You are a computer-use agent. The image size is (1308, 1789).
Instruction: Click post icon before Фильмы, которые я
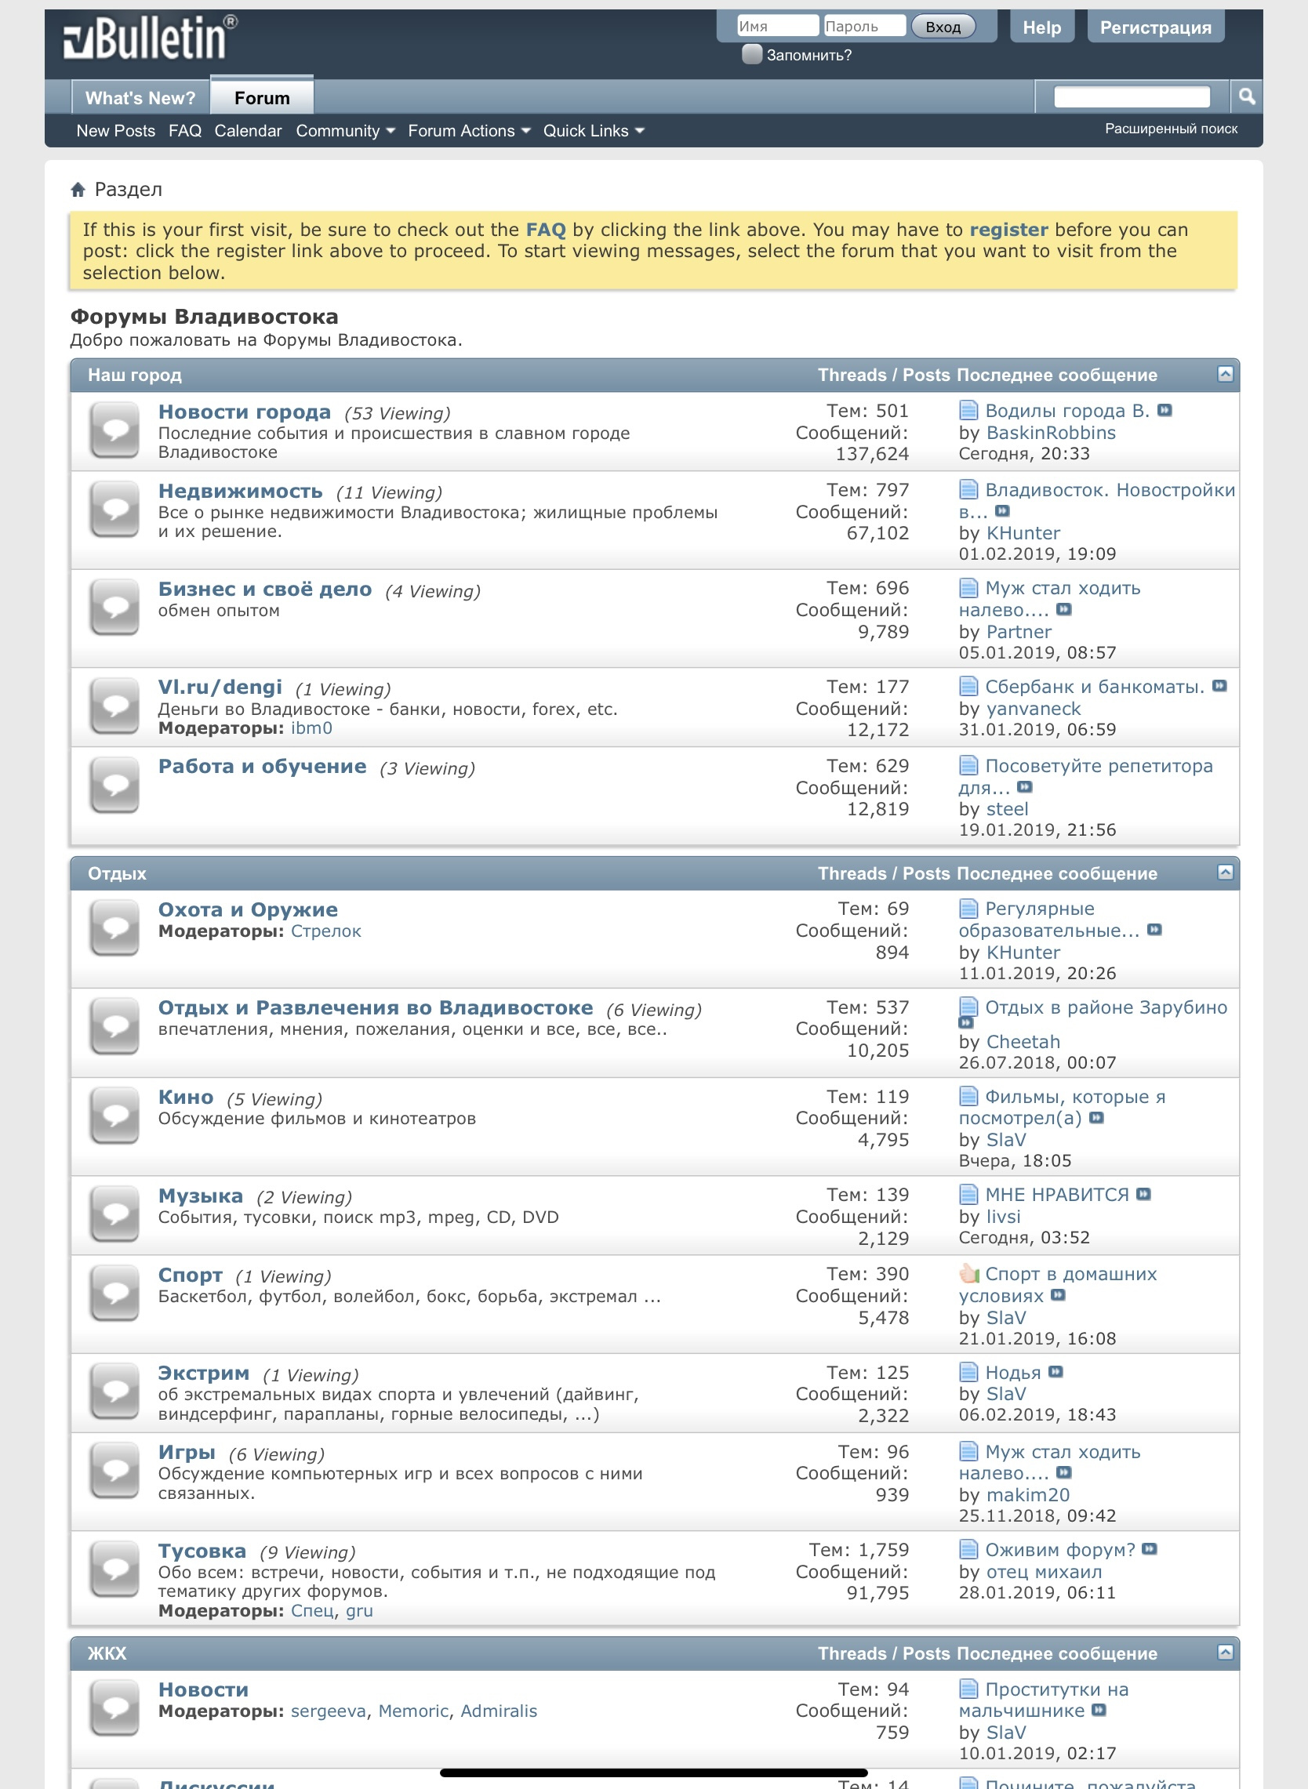tap(968, 1095)
